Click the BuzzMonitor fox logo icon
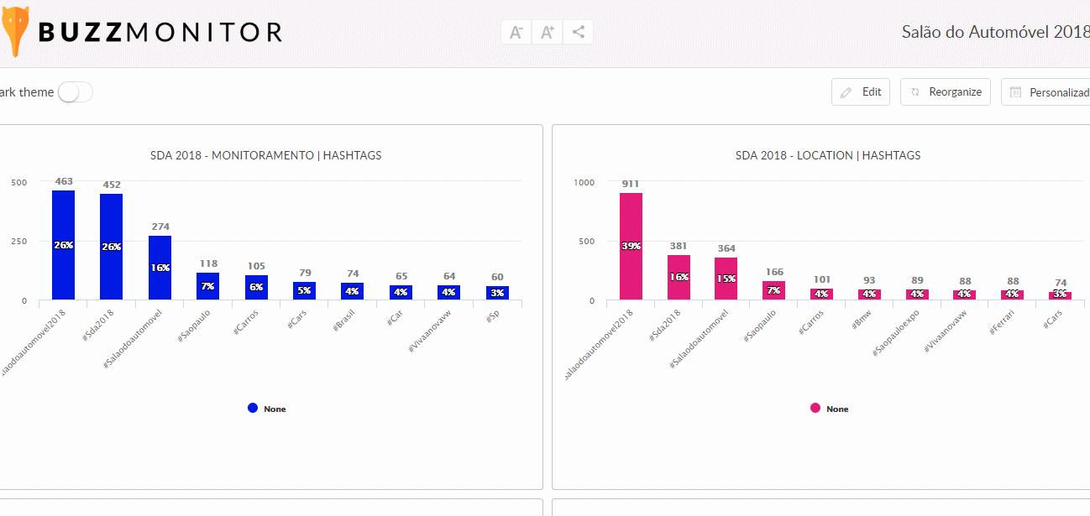The image size is (1090, 516). (x=14, y=32)
